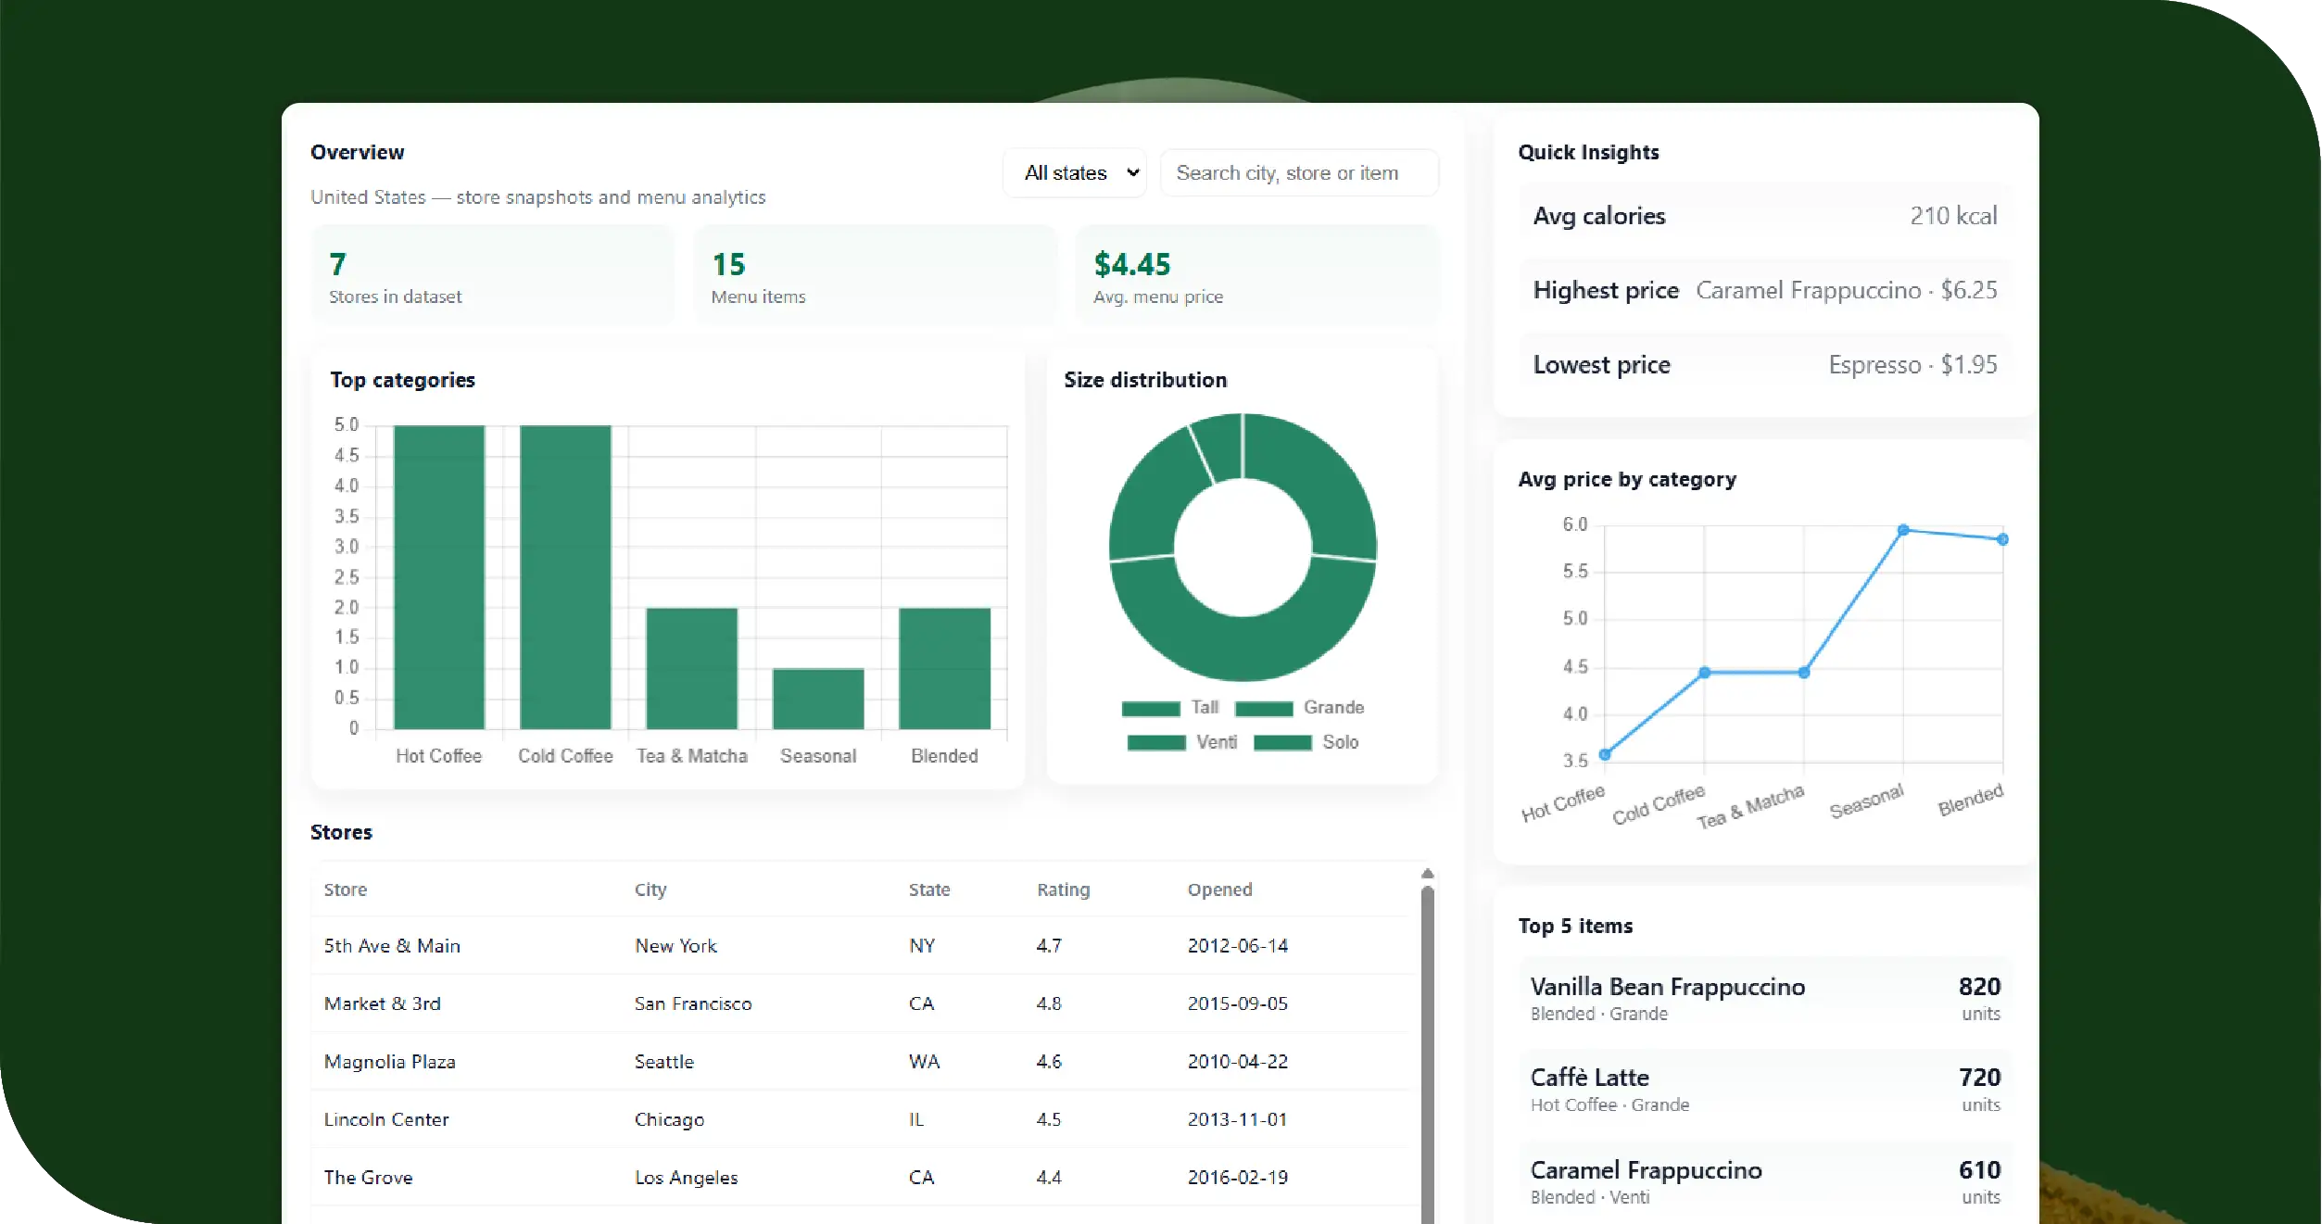Viewport: 2322px width, 1224px height.
Task: Click the Stores in dataset stat card
Action: (492, 276)
